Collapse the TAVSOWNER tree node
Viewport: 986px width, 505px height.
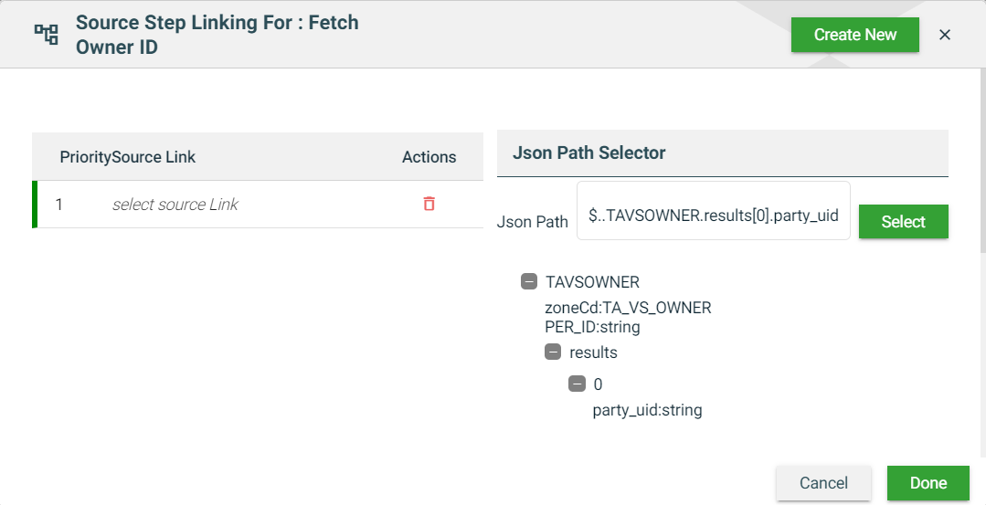(529, 281)
